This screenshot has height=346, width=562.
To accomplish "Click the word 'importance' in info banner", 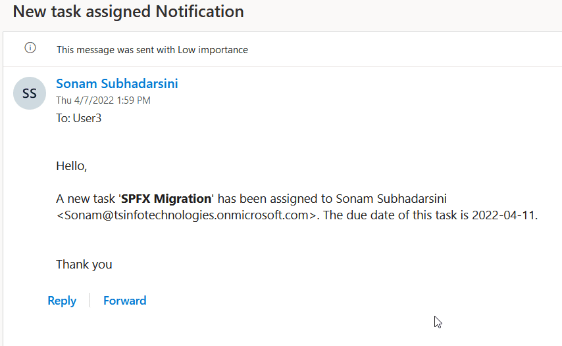I will tap(223, 50).
